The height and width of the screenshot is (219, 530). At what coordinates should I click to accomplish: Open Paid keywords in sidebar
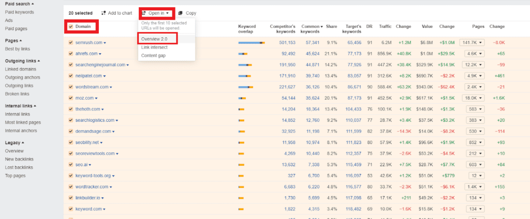click(19, 12)
